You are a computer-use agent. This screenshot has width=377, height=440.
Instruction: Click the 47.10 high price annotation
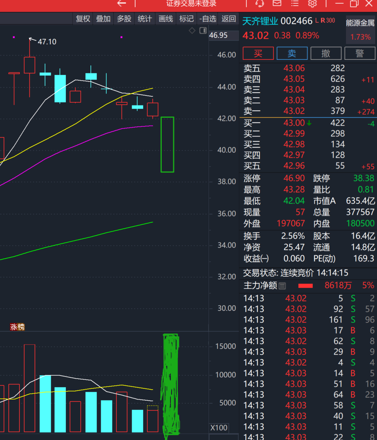point(47,42)
